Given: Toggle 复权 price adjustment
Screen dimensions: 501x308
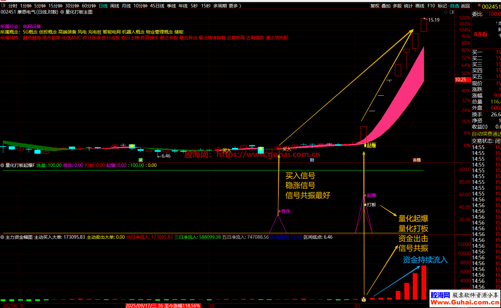Looking at the screenshot, I should coord(375,6).
